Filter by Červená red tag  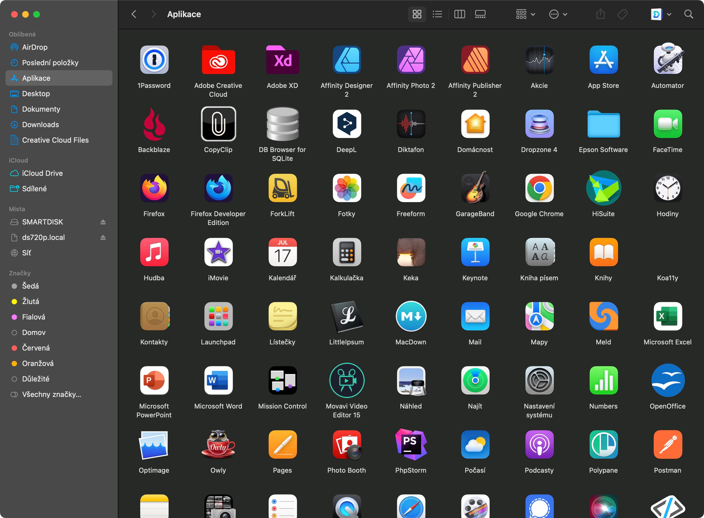point(59,348)
